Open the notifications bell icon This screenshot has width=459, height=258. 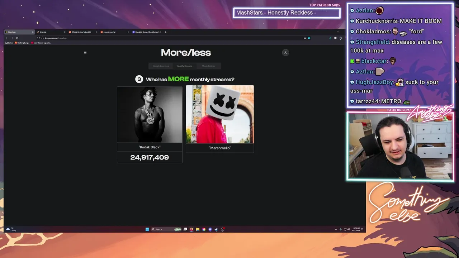click(x=362, y=229)
